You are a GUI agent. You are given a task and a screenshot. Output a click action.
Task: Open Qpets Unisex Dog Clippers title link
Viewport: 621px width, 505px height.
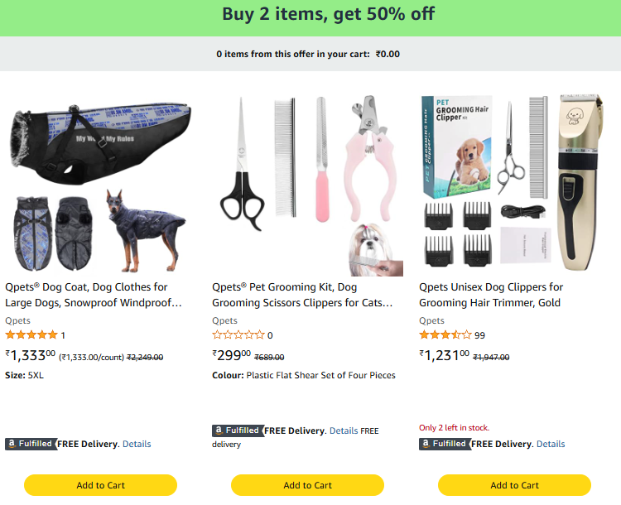click(x=490, y=295)
